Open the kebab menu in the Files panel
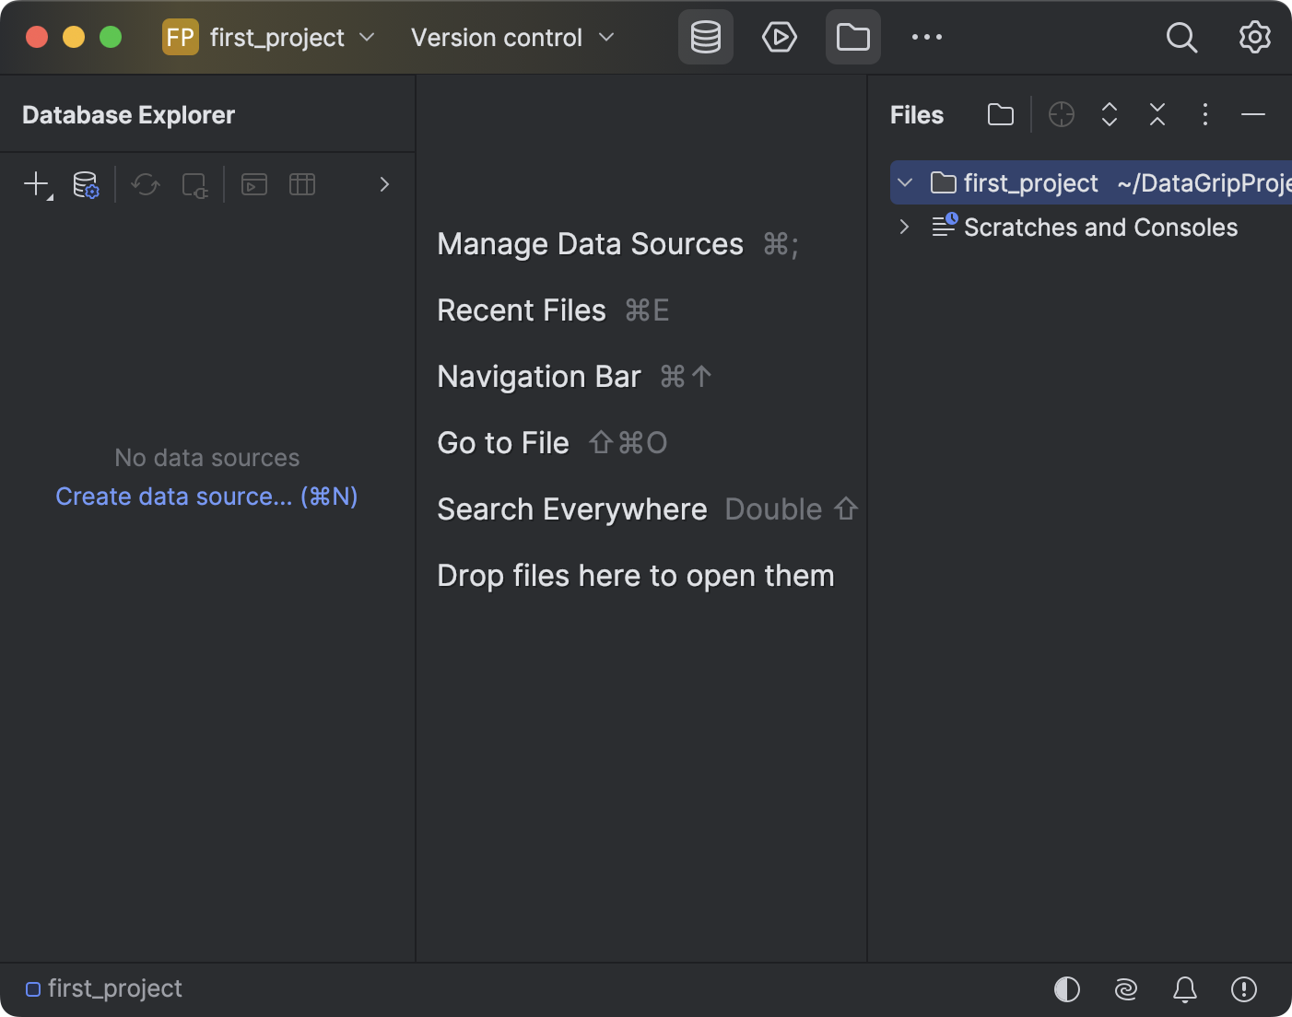This screenshot has width=1292, height=1017. coord(1206,114)
